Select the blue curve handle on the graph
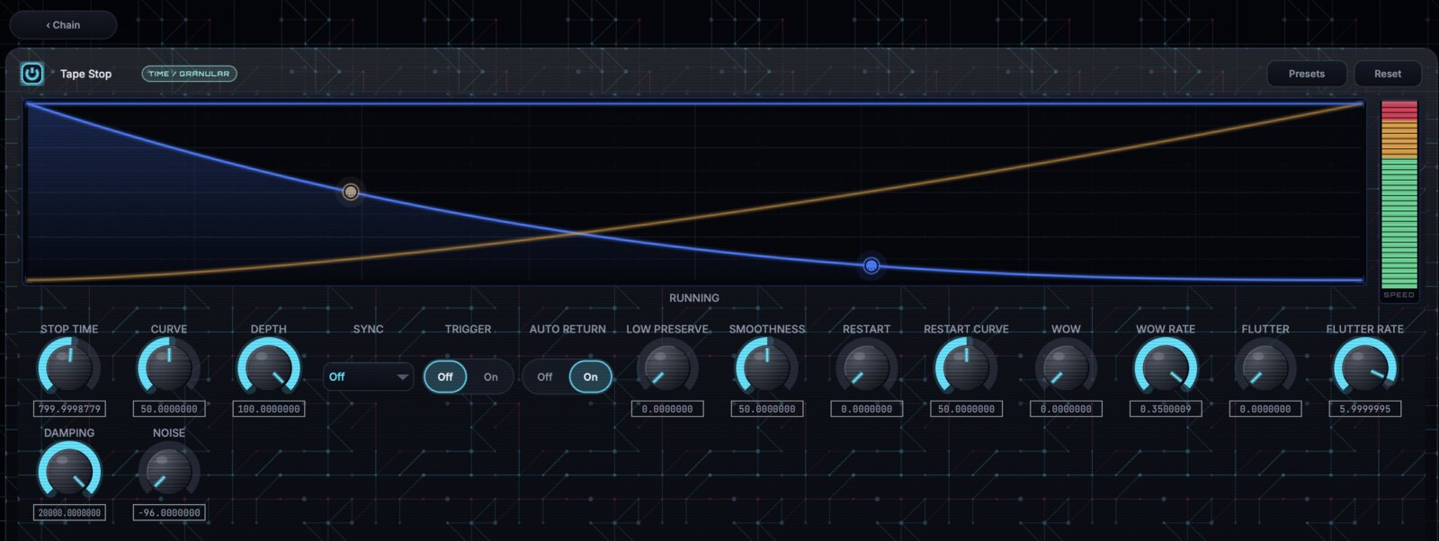 click(871, 265)
